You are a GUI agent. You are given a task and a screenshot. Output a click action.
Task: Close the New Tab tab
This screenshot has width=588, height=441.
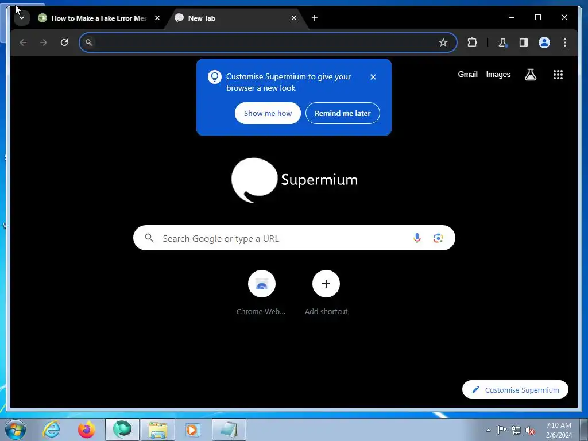click(294, 18)
